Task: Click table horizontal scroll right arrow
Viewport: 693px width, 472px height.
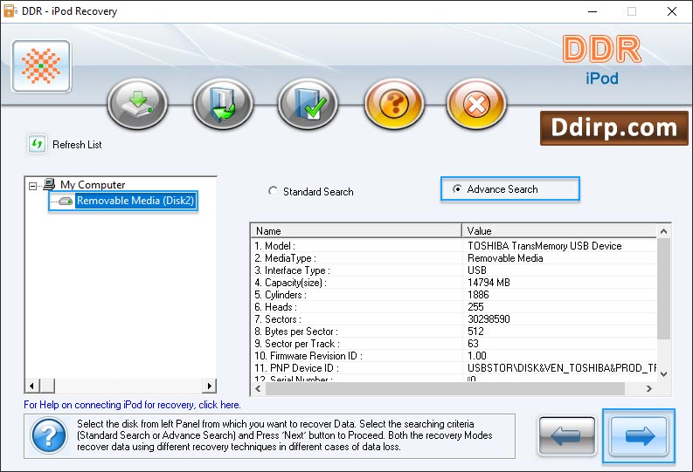Action: [x=648, y=388]
